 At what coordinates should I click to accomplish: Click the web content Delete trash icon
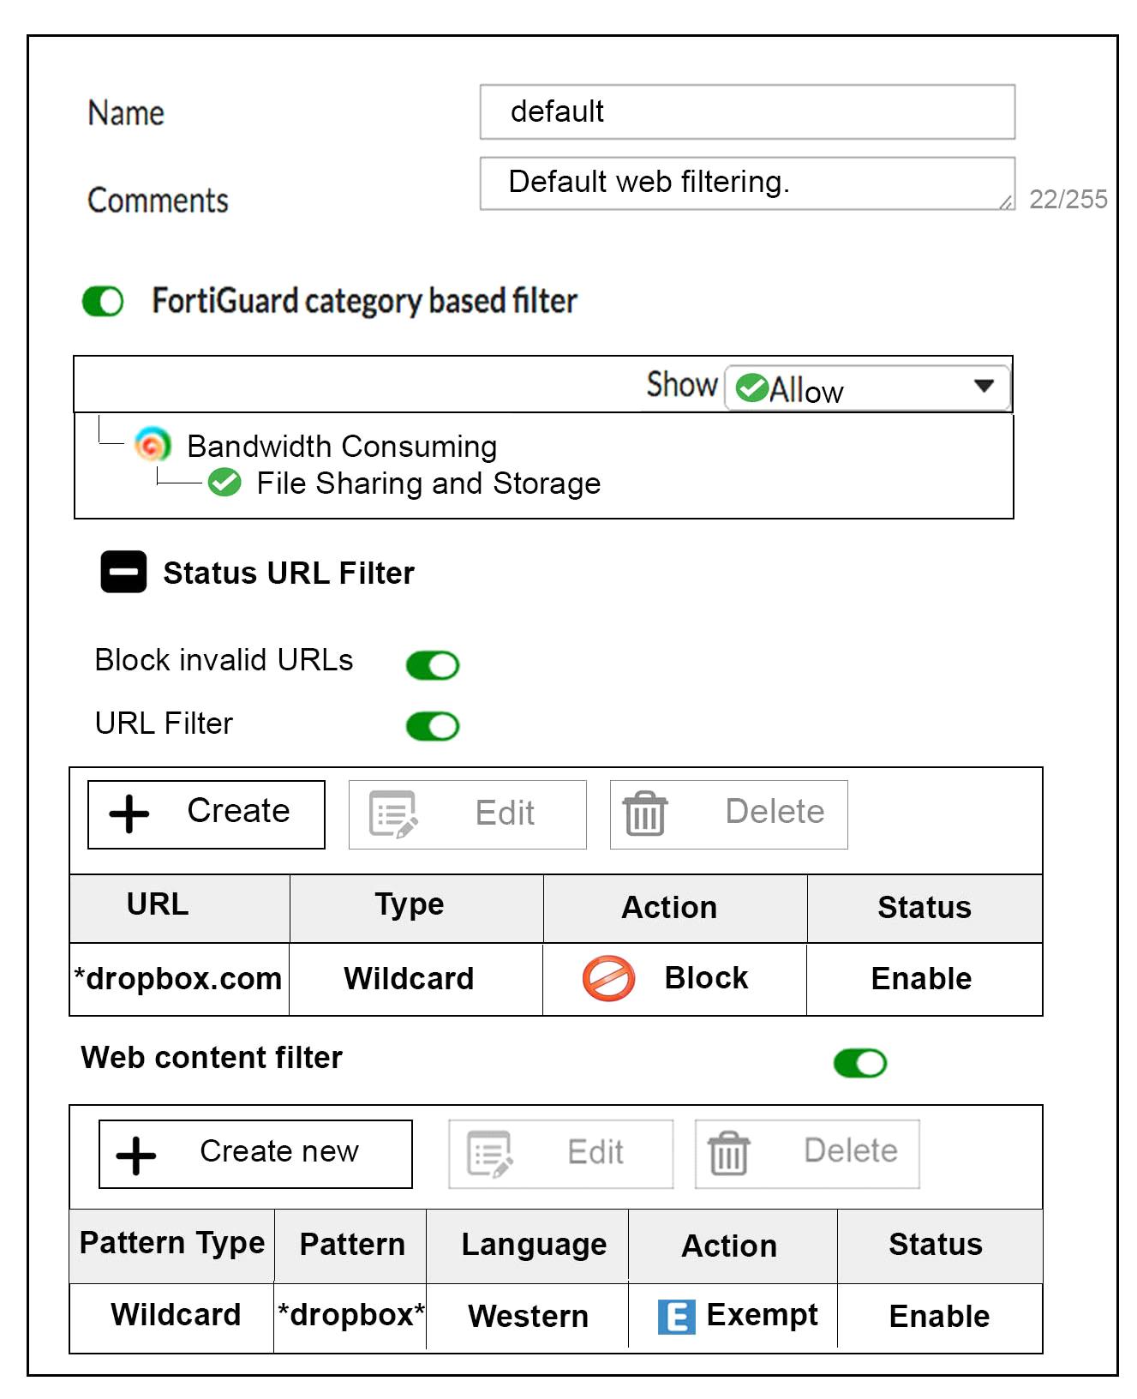(x=728, y=1153)
